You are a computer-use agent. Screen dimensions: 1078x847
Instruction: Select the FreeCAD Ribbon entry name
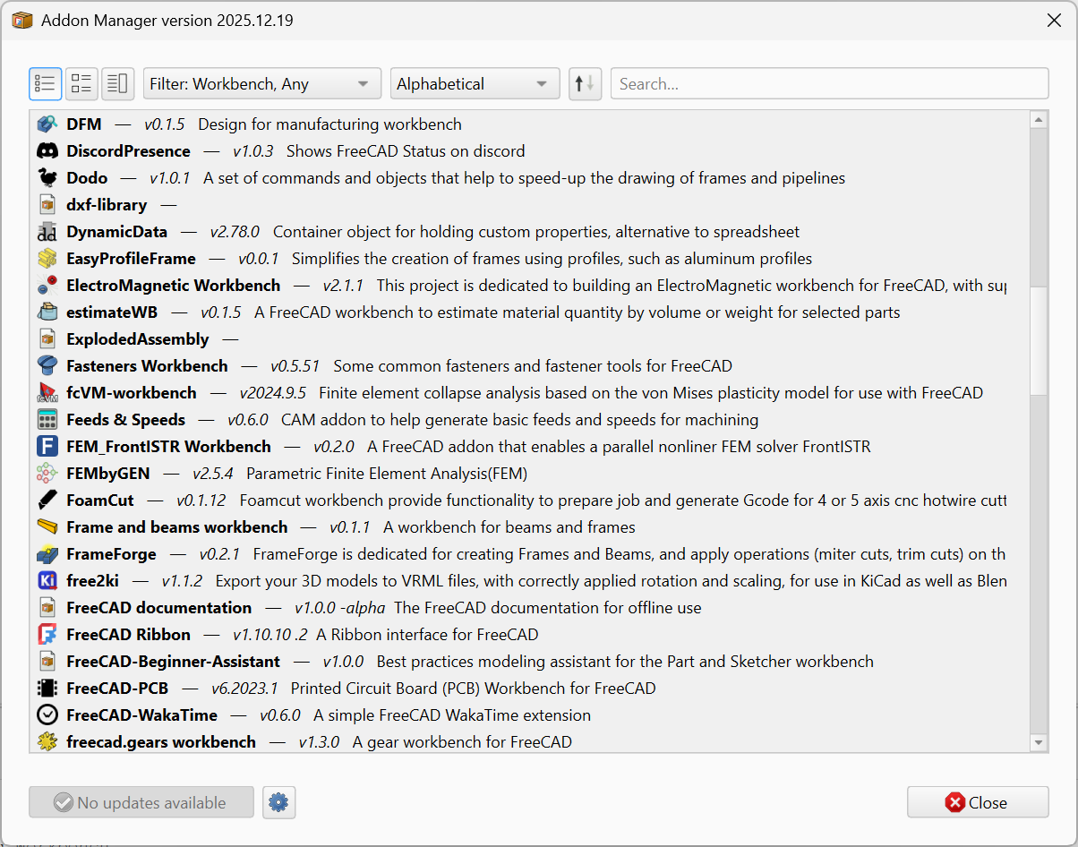point(128,635)
